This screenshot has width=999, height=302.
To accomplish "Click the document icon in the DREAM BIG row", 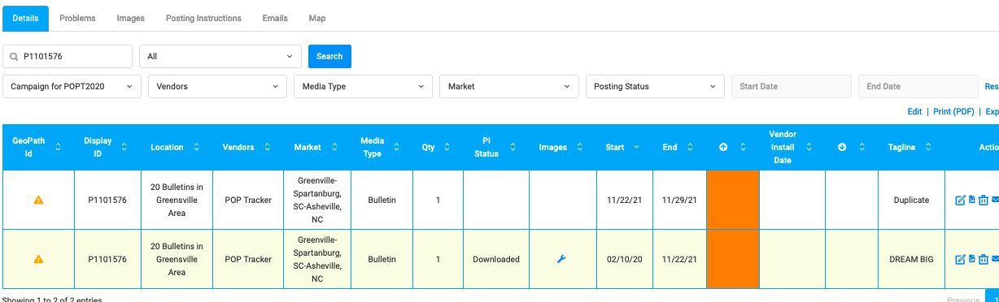I will tap(971, 259).
